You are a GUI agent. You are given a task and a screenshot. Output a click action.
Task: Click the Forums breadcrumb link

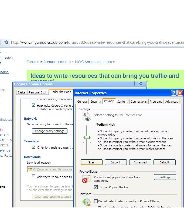pos(33,62)
